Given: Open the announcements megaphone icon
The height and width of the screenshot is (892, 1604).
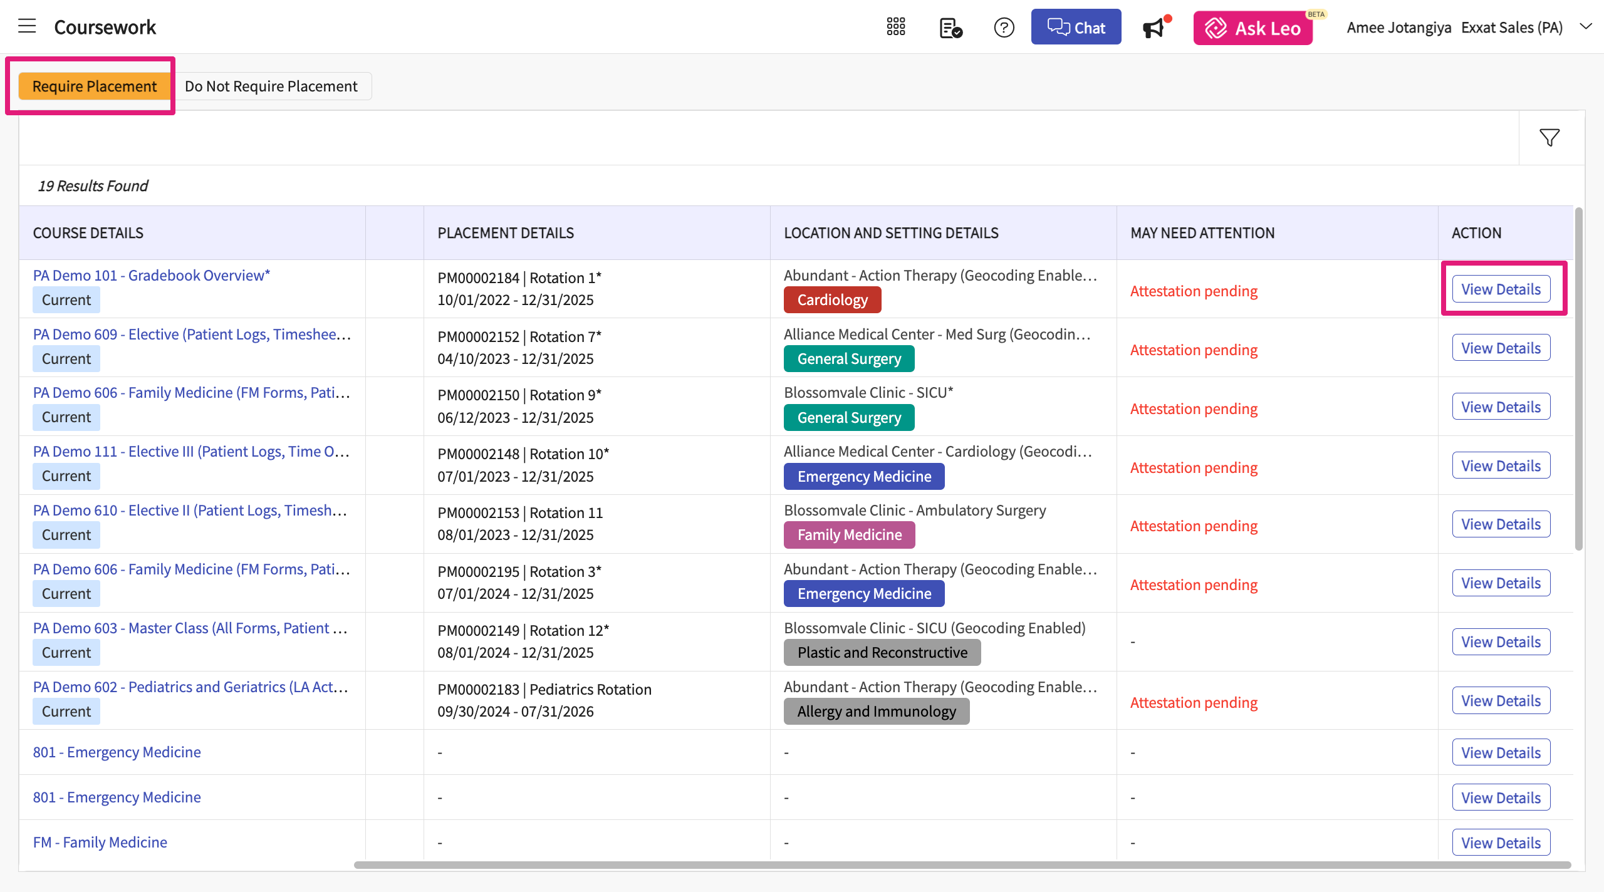Looking at the screenshot, I should click(x=1154, y=28).
